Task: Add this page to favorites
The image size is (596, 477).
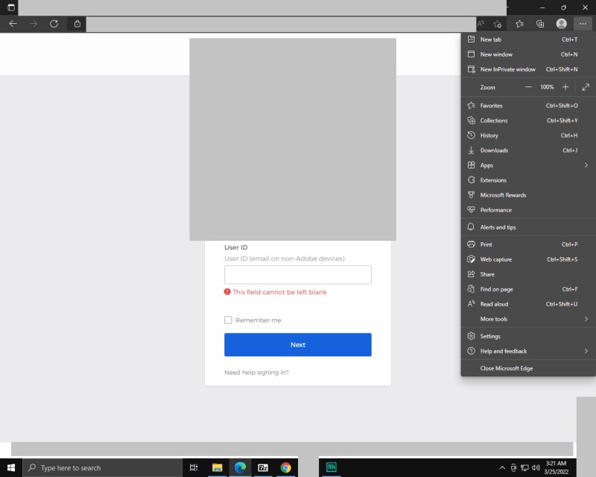Action: click(x=498, y=23)
